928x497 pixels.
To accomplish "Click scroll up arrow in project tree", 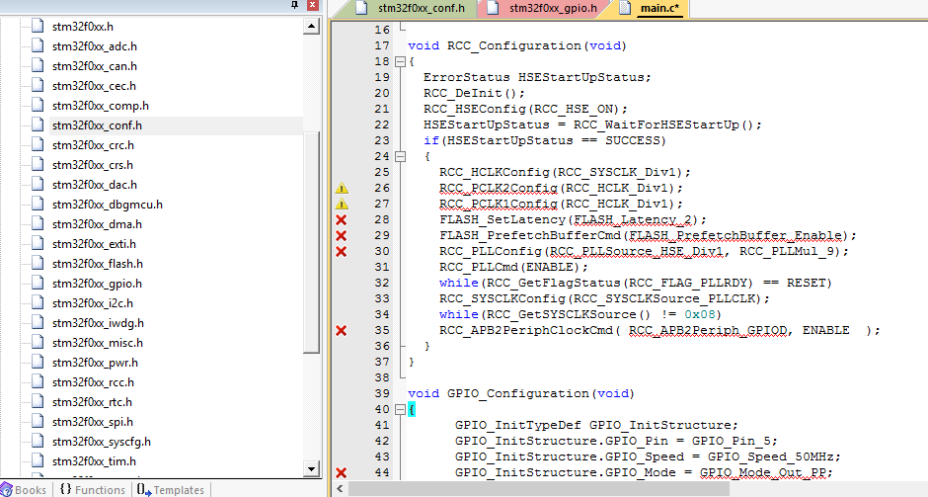I will pos(312,26).
